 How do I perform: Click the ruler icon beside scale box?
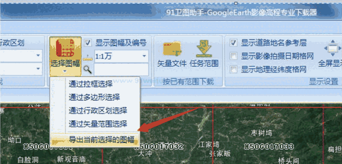pyautogui.click(x=87, y=58)
